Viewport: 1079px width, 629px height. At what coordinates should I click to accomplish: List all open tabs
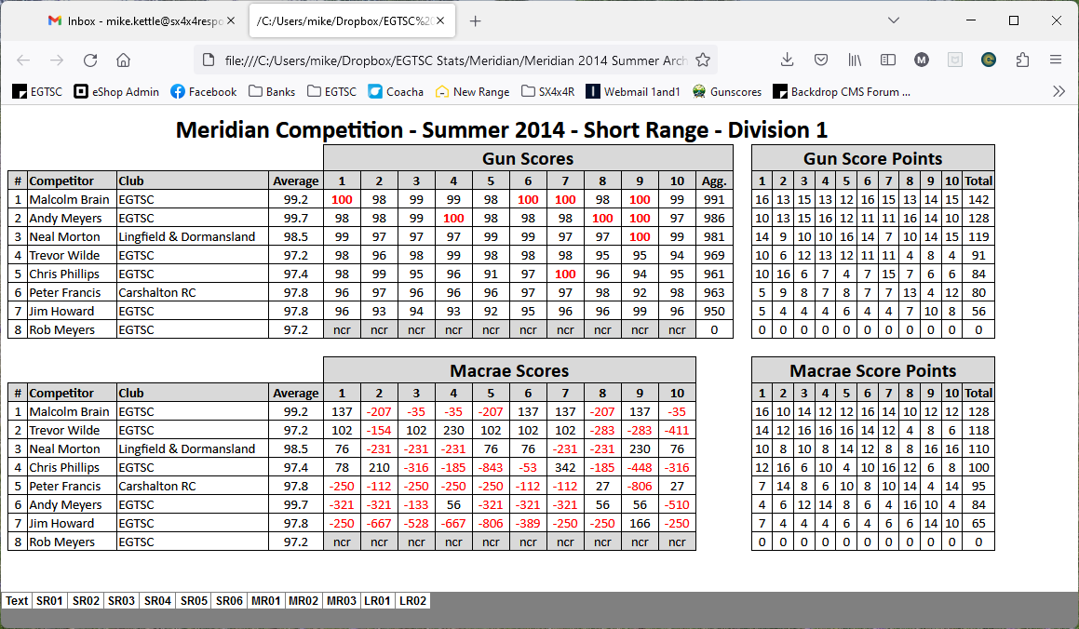[894, 20]
